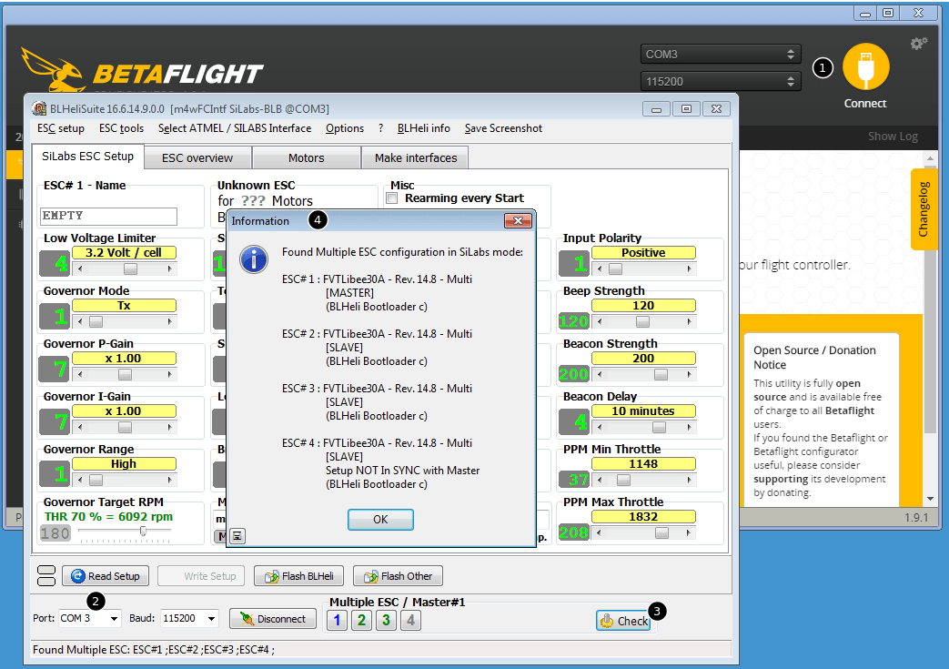Toggle ESC number 3 selector
The height and width of the screenshot is (669, 949).
click(387, 621)
